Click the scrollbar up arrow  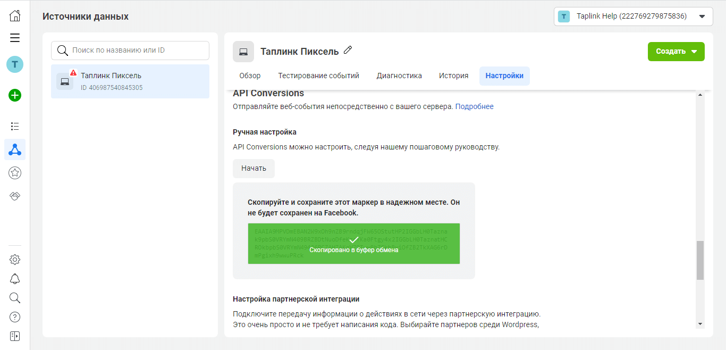coord(700,95)
